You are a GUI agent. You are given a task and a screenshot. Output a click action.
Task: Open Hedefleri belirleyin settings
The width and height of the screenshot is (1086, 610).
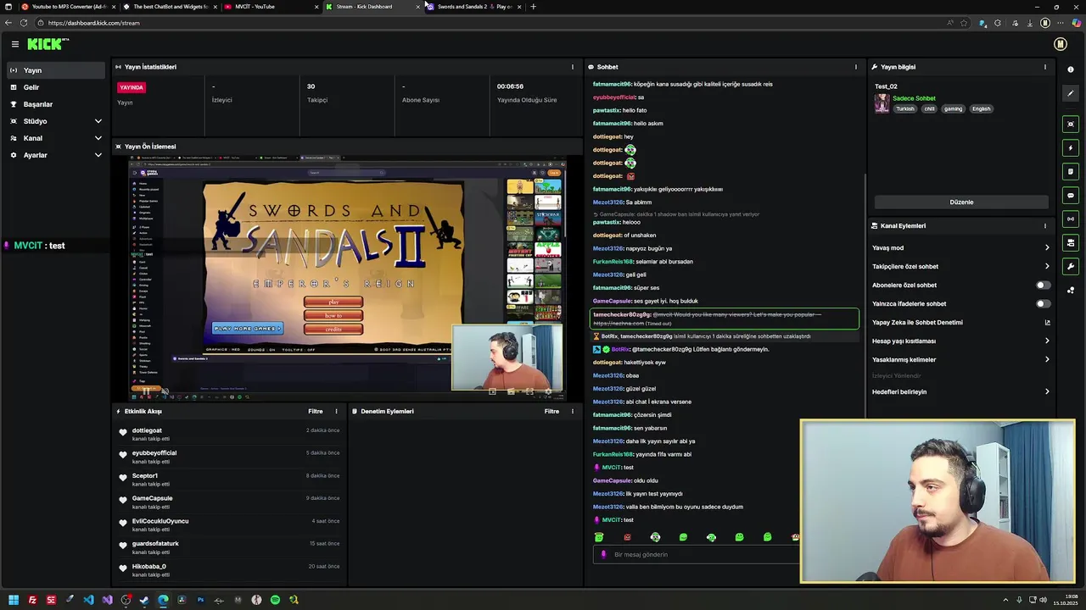pos(960,392)
